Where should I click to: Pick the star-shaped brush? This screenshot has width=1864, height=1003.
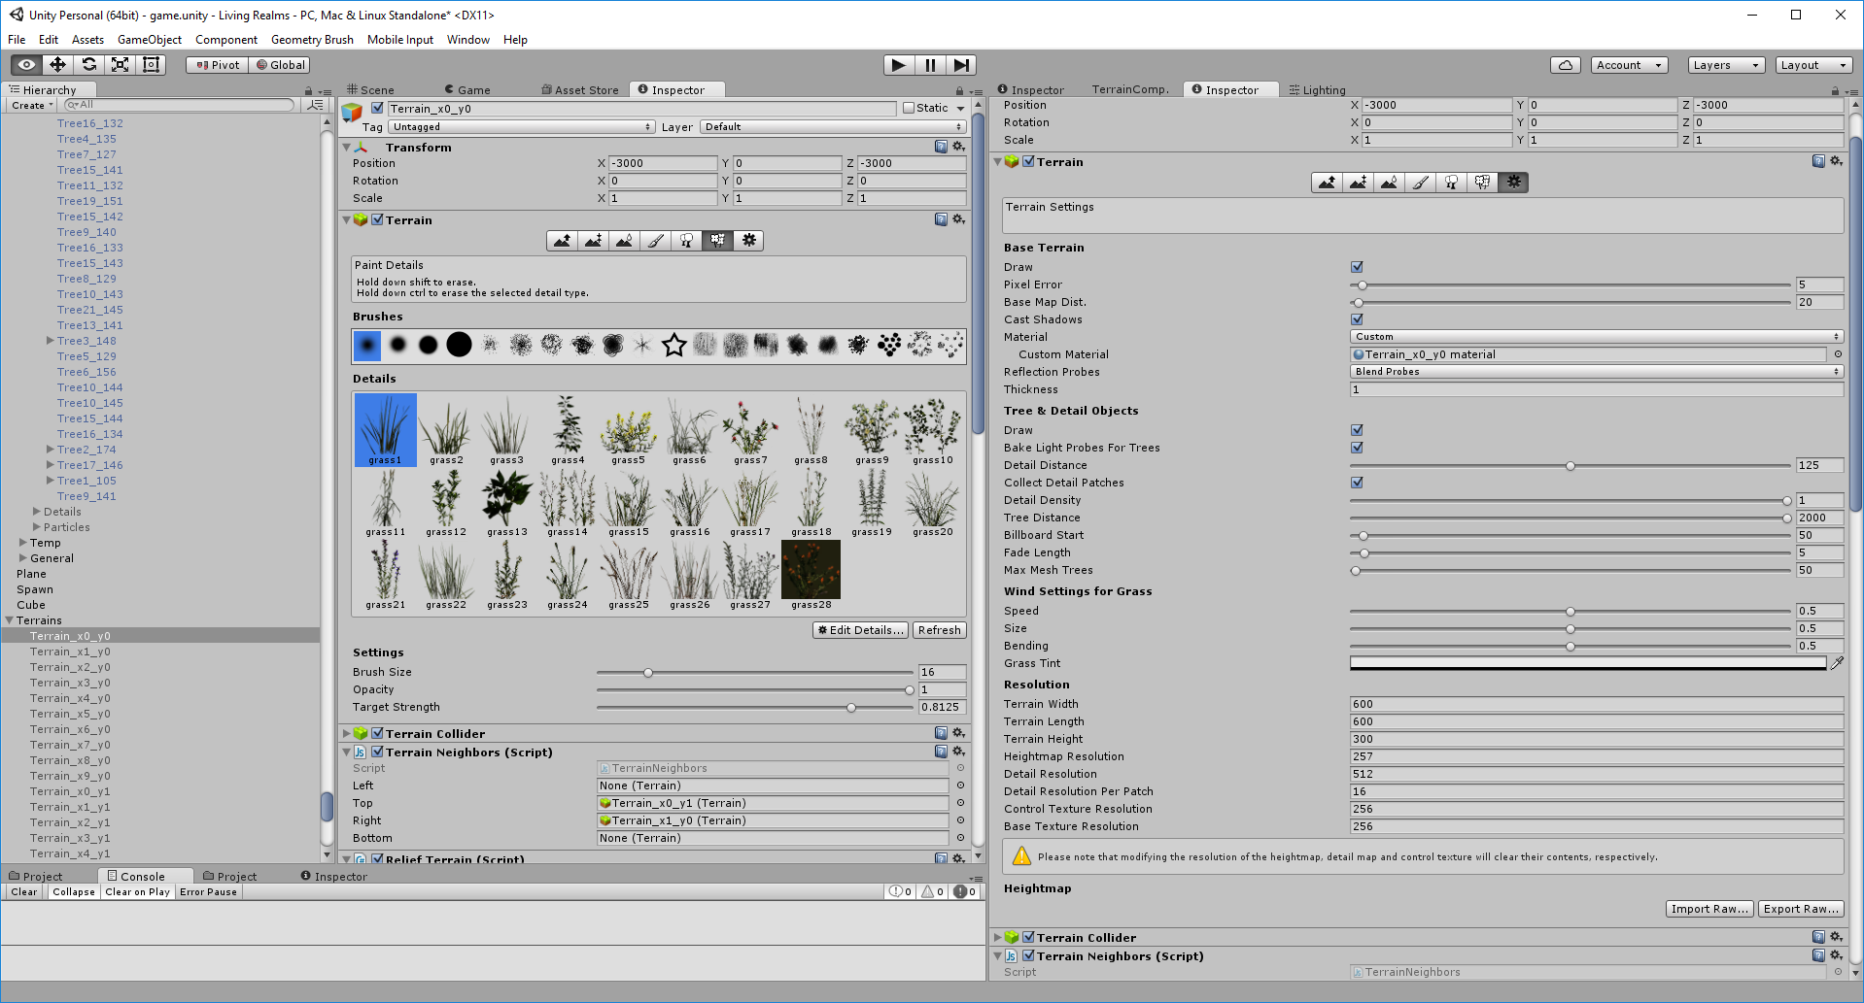pyautogui.click(x=673, y=345)
